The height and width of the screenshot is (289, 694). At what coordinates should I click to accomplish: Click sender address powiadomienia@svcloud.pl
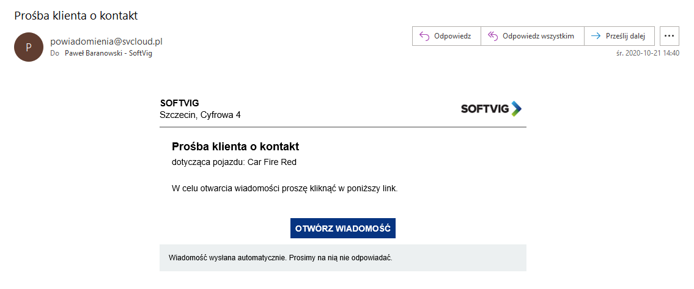[x=106, y=42]
